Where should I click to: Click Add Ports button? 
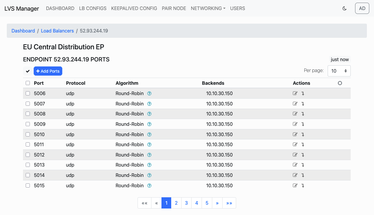[48, 71]
